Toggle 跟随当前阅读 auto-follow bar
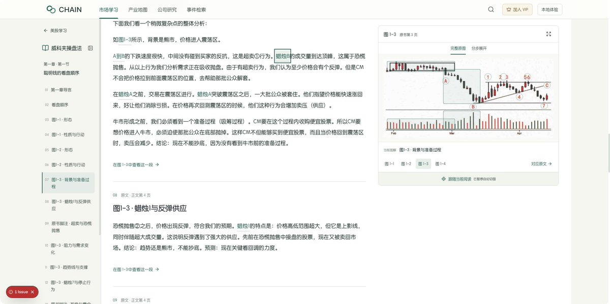 (x=468, y=179)
